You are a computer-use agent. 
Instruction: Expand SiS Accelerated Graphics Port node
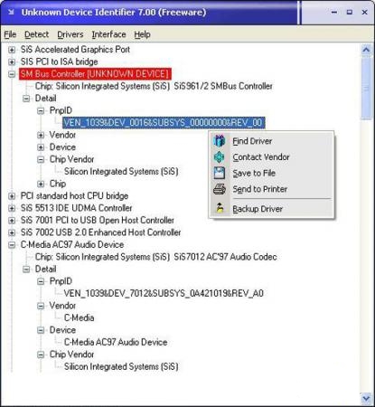pyautogui.click(x=12, y=50)
